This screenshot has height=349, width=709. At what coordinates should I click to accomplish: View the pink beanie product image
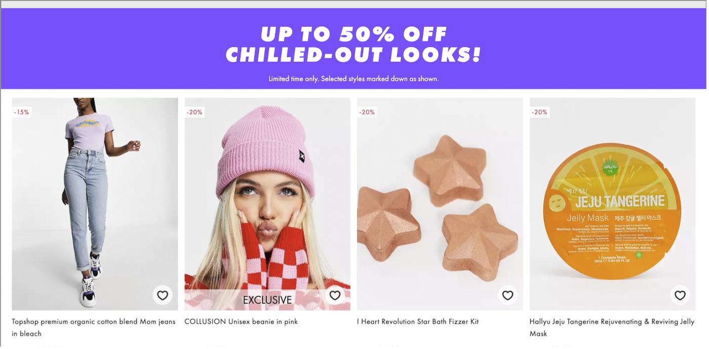[267, 204]
